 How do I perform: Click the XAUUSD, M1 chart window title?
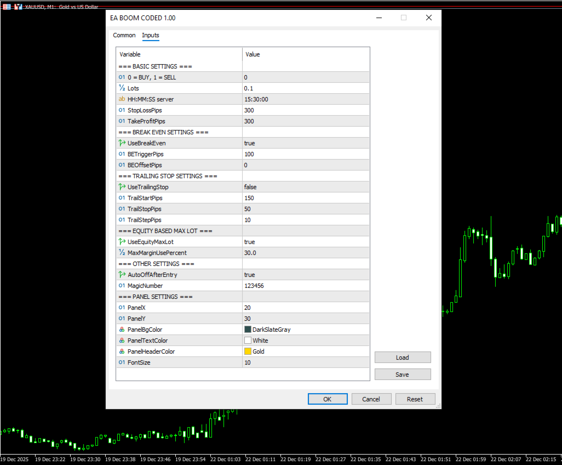coord(61,7)
